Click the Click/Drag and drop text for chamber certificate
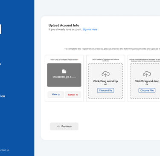The image size is (160, 156). coord(105,81)
